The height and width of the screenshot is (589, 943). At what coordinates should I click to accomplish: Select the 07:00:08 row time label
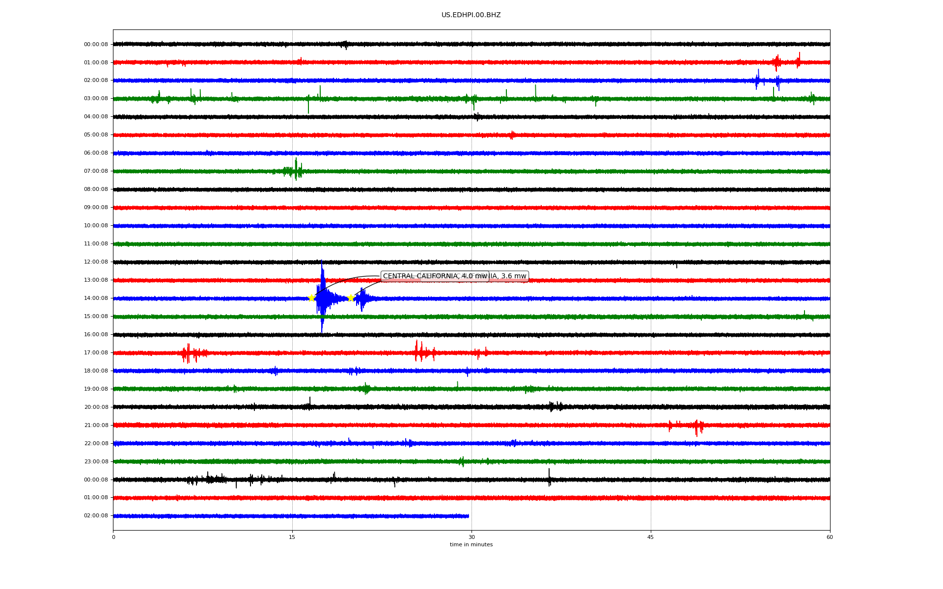click(x=96, y=171)
